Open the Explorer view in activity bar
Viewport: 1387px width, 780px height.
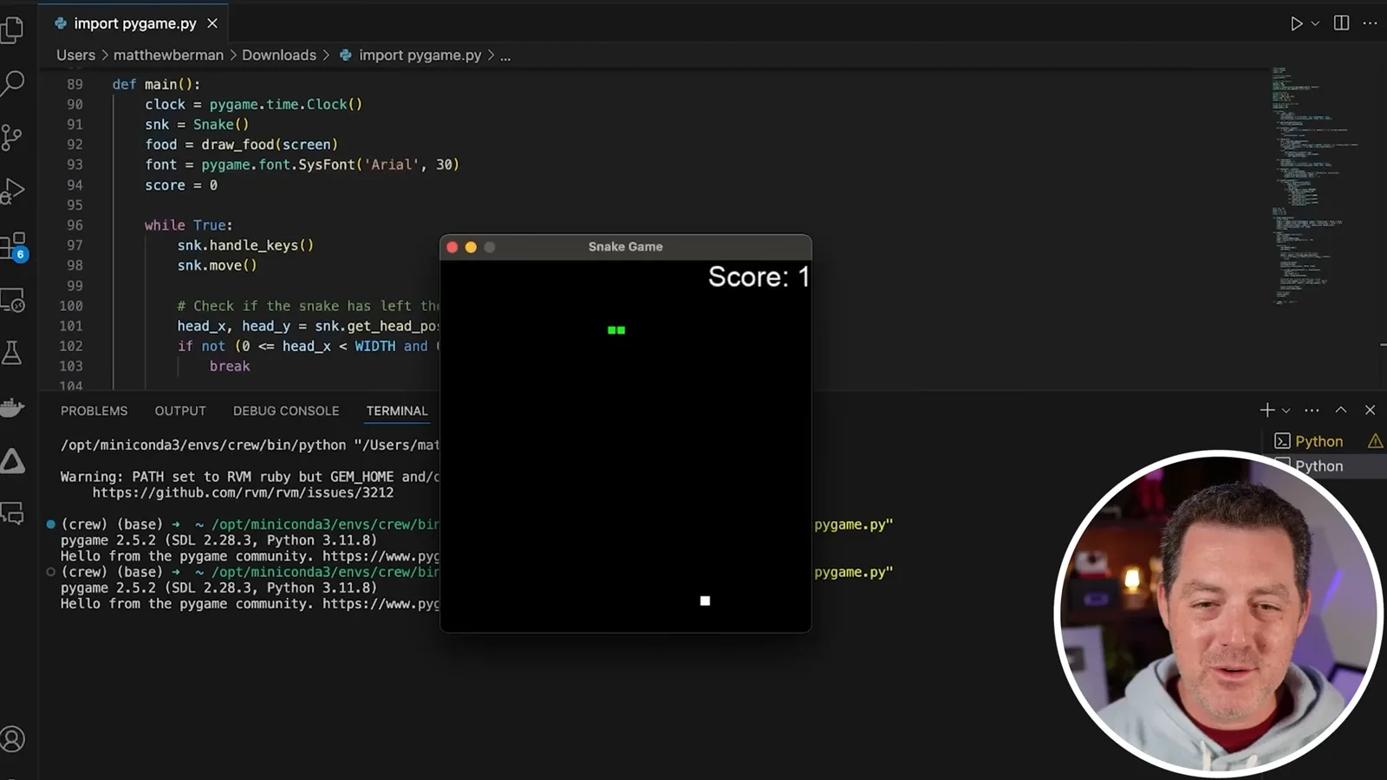point(12,29)
